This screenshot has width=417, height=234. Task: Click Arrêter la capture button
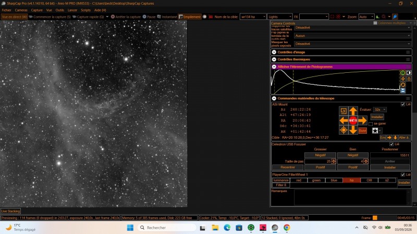point(126,17)
